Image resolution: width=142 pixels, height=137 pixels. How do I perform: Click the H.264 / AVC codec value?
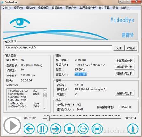(x=90, y=65)
